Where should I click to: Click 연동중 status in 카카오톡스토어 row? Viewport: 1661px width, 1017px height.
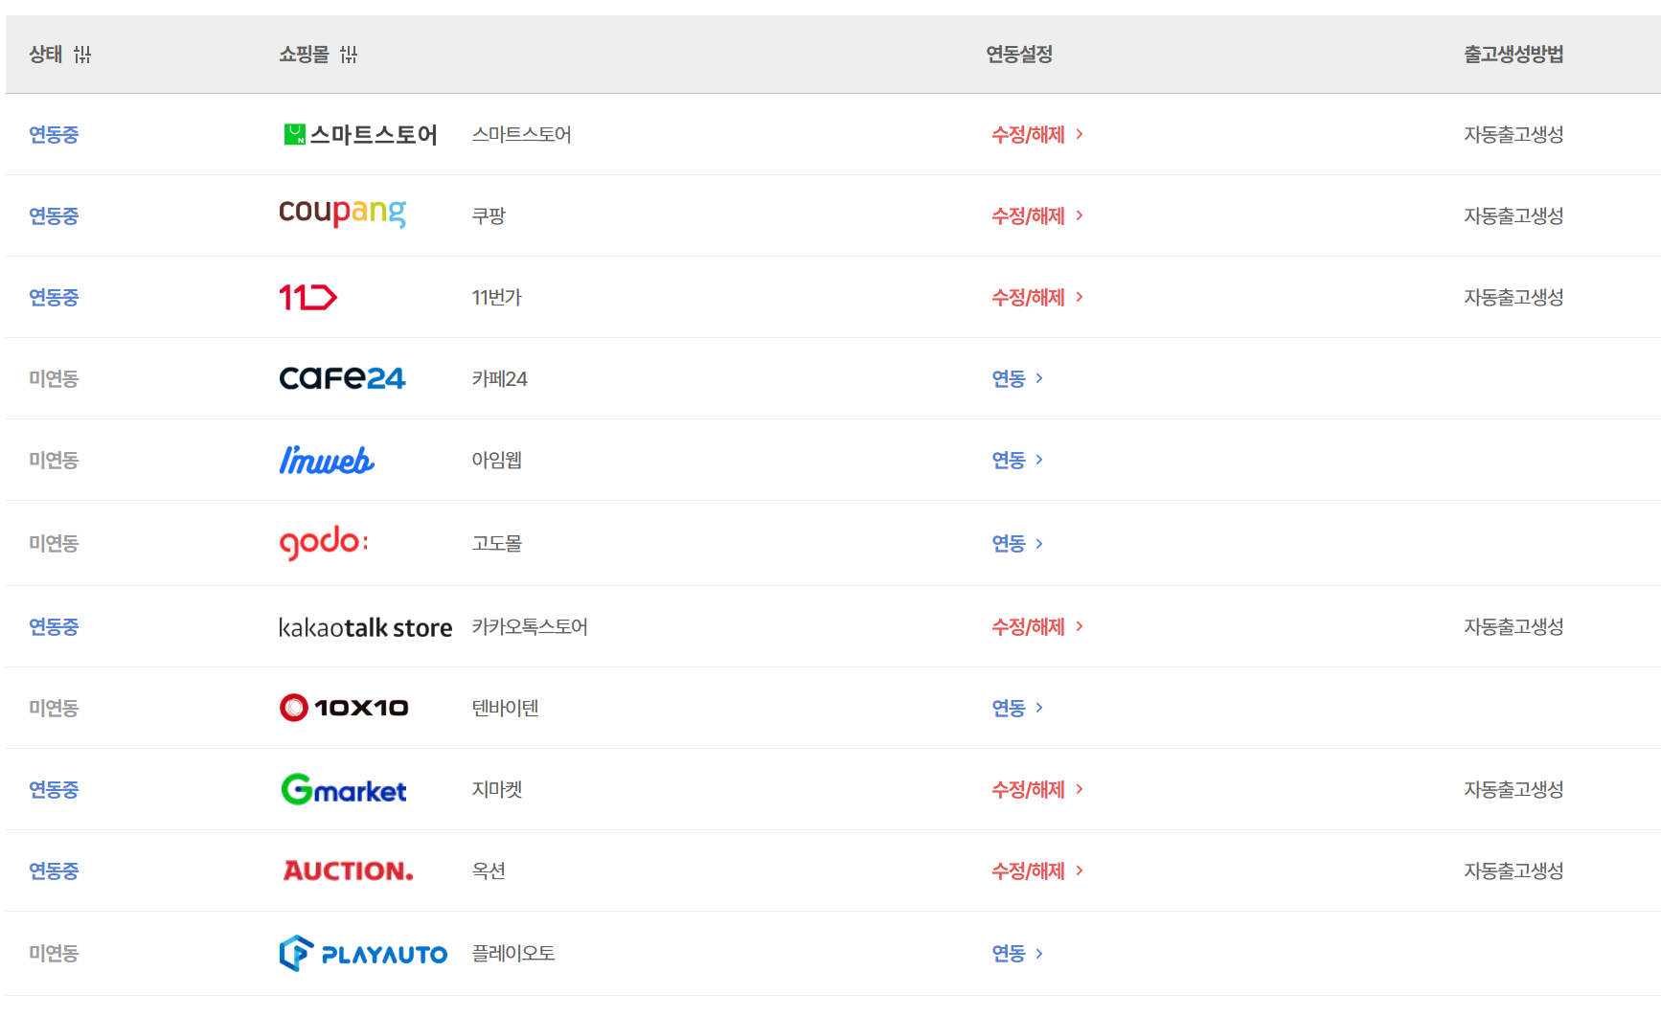(x=54, y=627)
